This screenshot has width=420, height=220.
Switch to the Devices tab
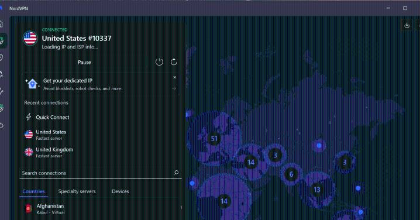tap(121, 191)
